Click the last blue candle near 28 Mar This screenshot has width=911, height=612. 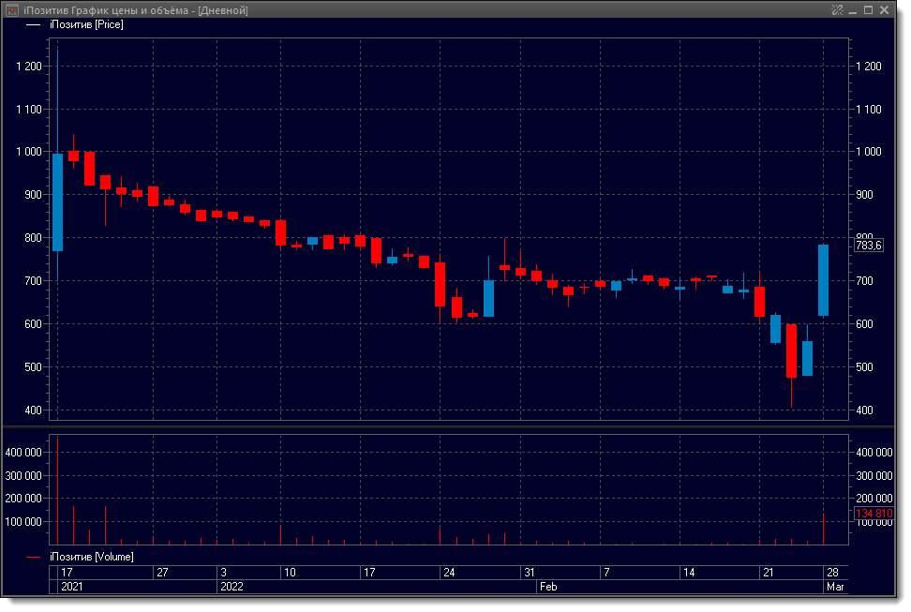pyautogui.click(x=823, y=280)
